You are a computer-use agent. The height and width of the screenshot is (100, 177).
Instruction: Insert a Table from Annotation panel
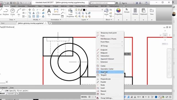tap(62, 16)
